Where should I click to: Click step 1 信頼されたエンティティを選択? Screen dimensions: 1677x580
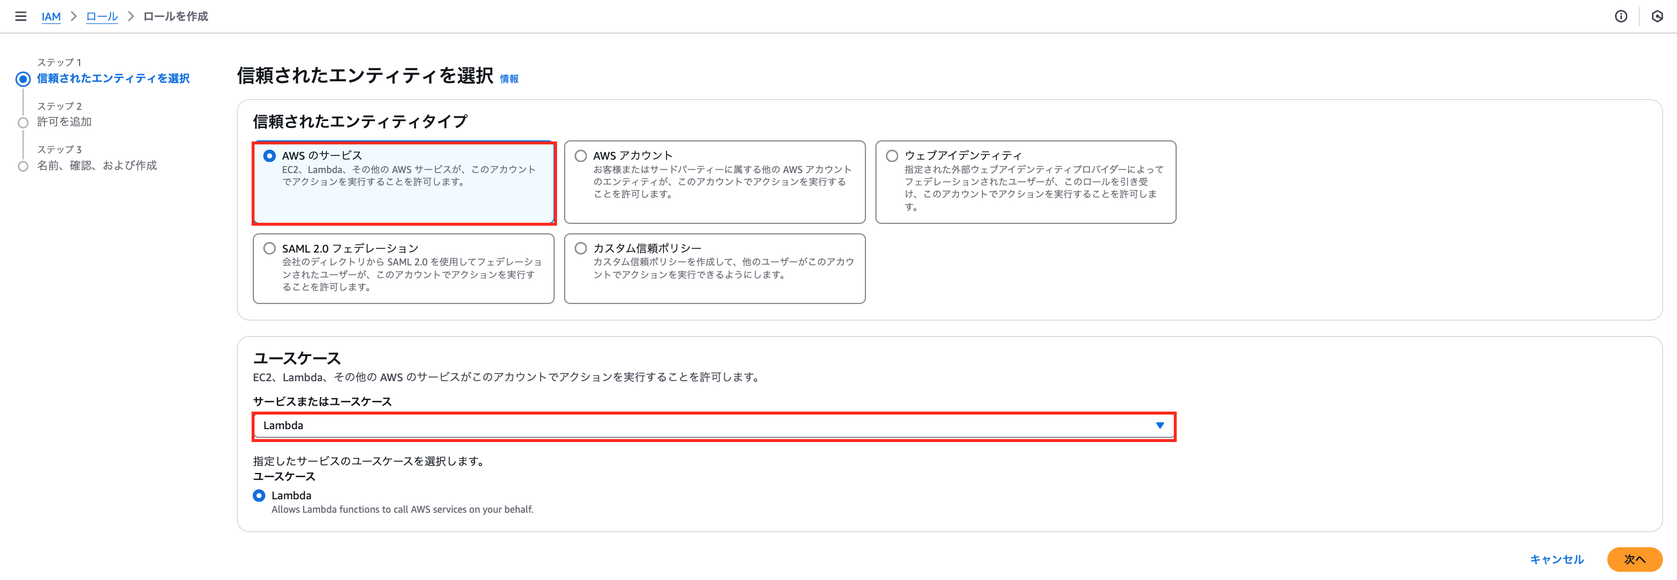point(114,78)
